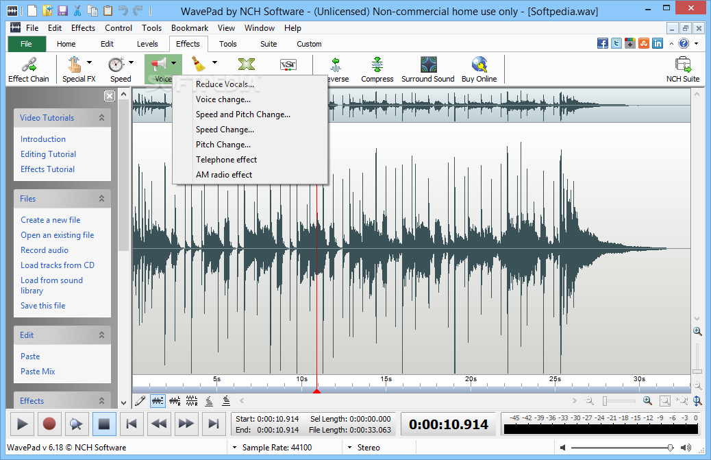Toggle the second waveform view mode button
Image resolution: width=711 pixels, height=460 pixels.
pyautogui.click(x=175, y=400)
